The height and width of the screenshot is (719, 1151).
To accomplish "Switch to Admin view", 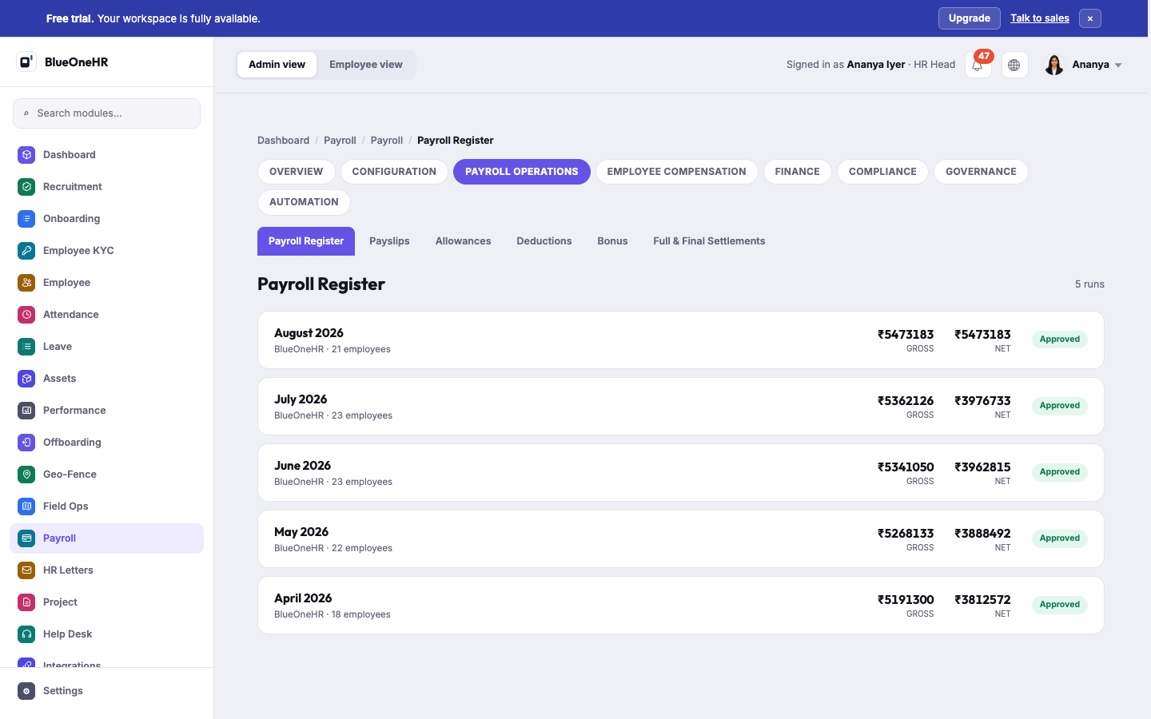I will tap(277, 65).
